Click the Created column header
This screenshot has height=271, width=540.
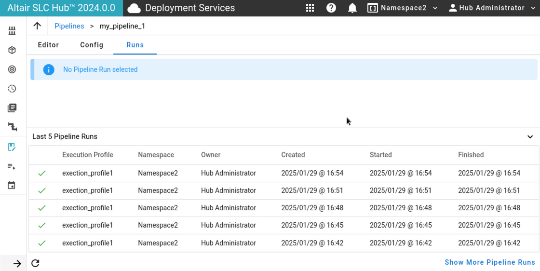[293, 155]
